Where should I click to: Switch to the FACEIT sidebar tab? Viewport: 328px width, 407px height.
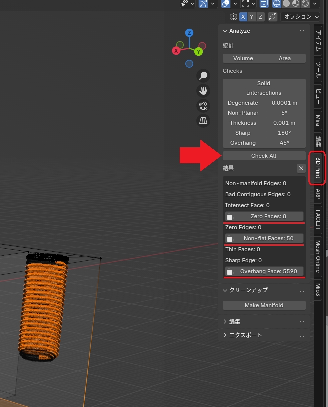[318, 219]
